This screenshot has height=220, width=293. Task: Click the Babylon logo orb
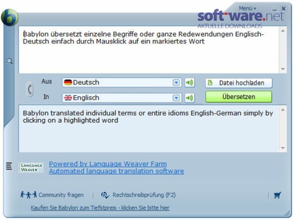(9, 18)
